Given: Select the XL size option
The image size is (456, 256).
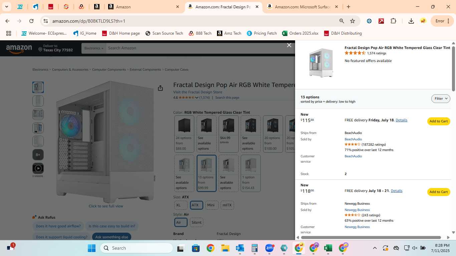Looking at the screenshot, I should click(181, 205).
